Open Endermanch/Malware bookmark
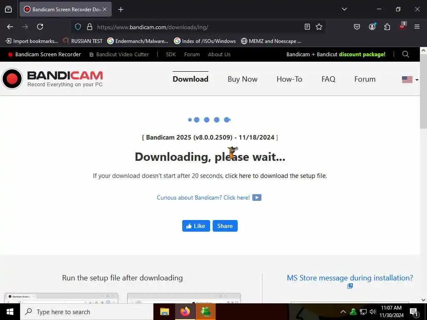Image resolution: width=427 pixels, height=320 pixels. pos(138,41)
